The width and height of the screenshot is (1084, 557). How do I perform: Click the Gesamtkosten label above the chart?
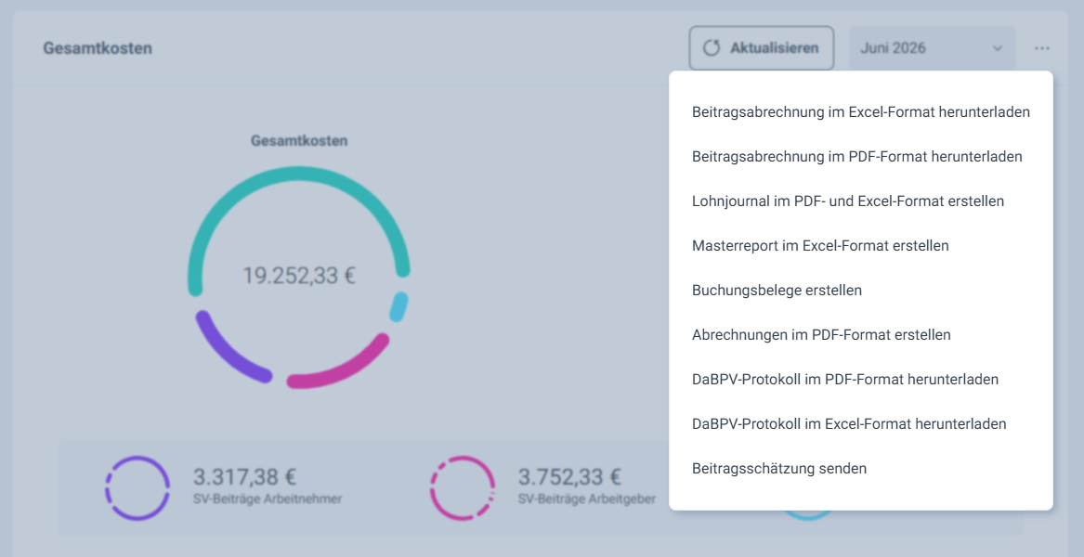(299, 141)
